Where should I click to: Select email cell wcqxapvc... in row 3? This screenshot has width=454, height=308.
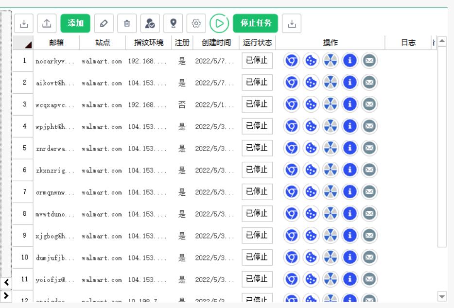tap(56, 104)
